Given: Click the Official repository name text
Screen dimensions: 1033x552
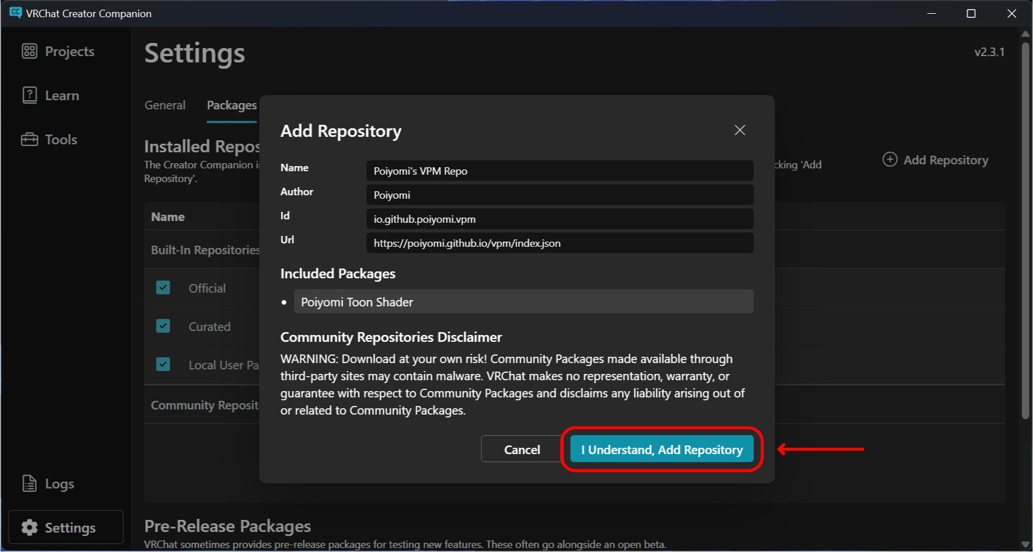Looking at the screenshot, I should (x=207, y=289).
